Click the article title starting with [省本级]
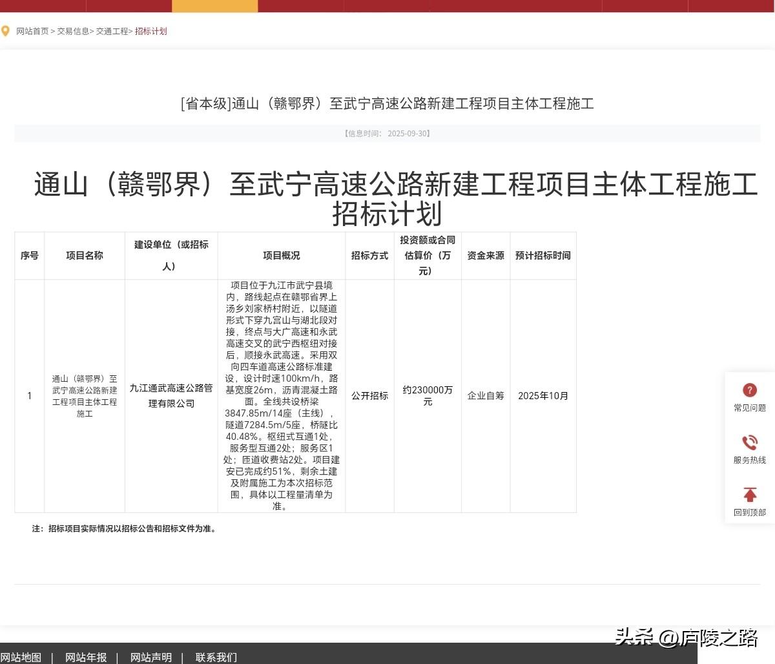The height and width of the screenshot is (664, 775). coord(387,103)
